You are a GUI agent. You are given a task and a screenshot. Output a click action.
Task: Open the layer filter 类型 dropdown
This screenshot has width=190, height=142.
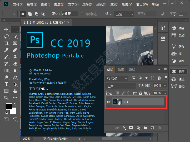tap(116, 78)
